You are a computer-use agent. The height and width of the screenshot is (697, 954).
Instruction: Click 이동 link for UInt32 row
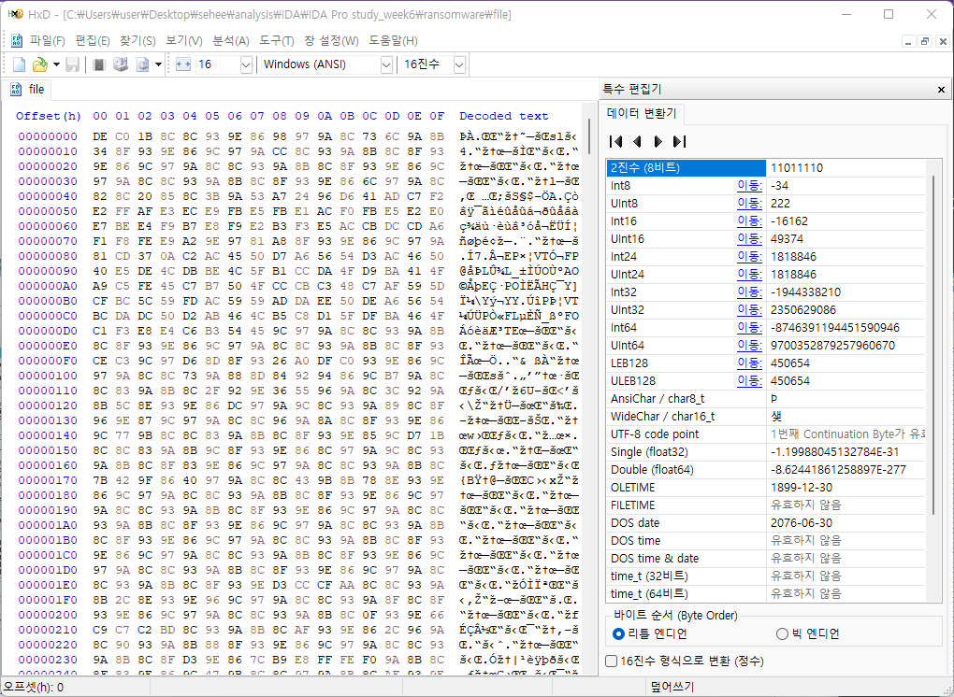coord(749,310)
